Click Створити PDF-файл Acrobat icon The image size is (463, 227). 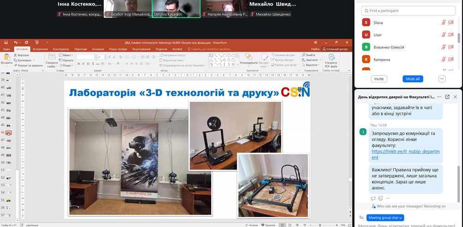[331, 60]
